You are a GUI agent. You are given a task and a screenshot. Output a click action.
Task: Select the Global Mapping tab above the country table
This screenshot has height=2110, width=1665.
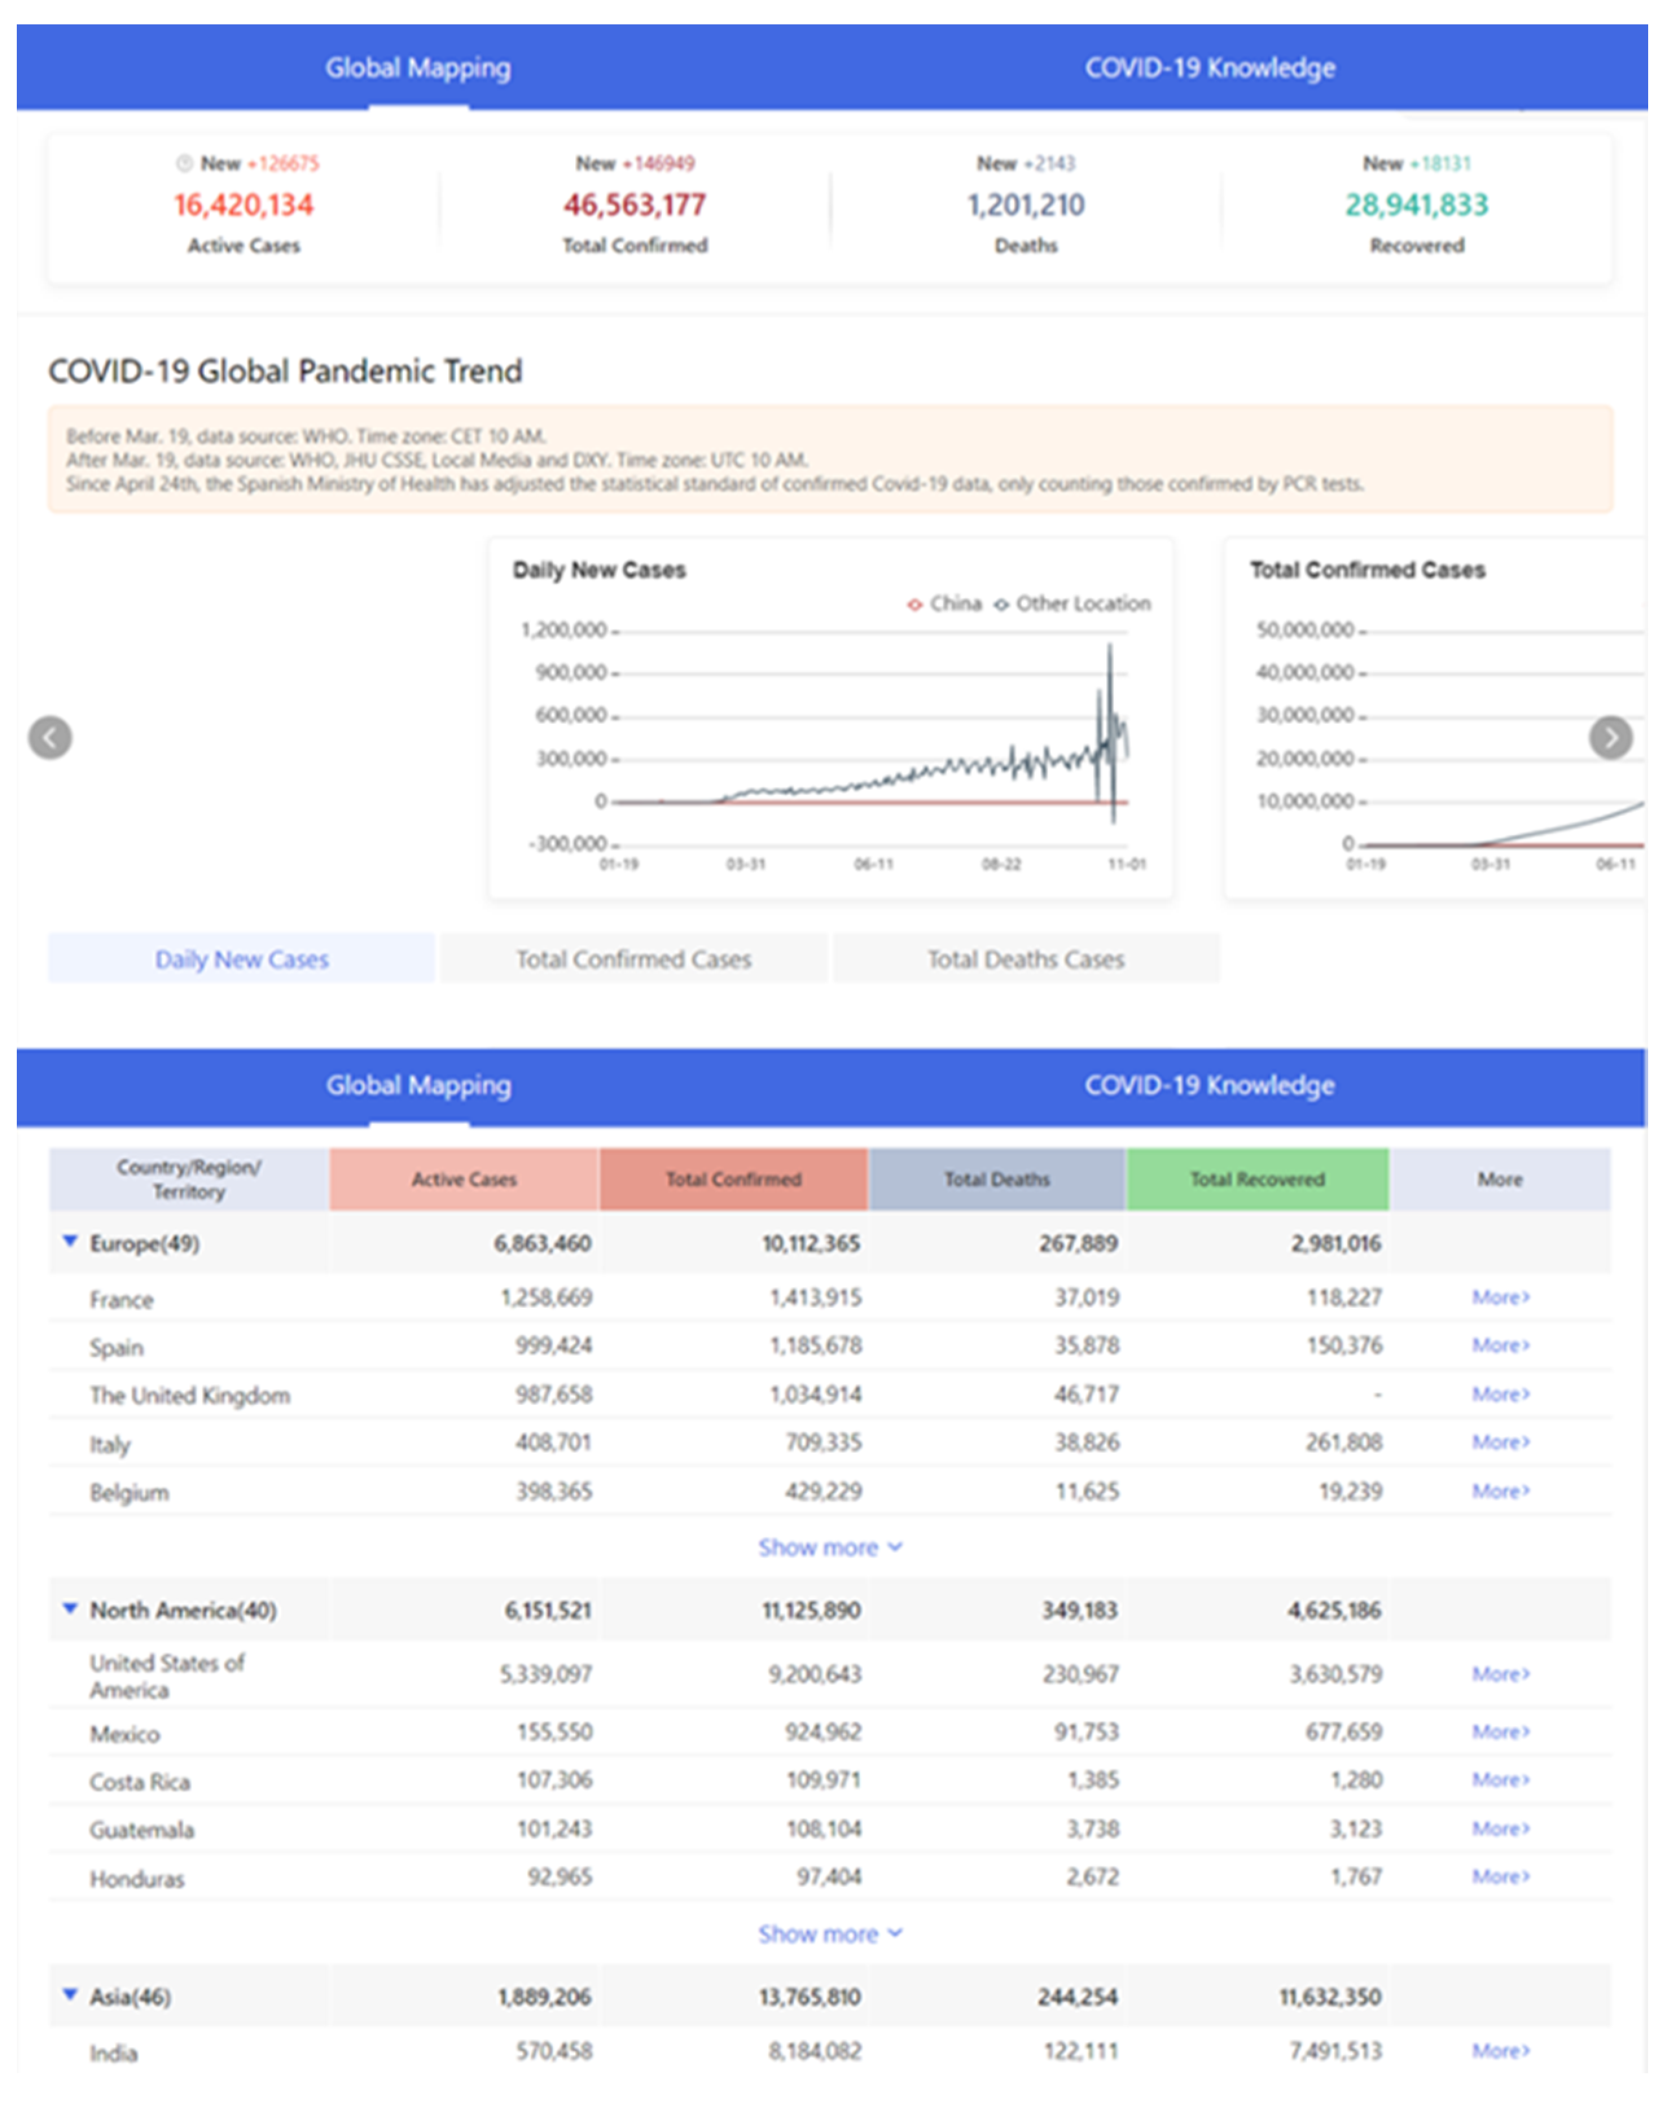[x=418, y=1084]
